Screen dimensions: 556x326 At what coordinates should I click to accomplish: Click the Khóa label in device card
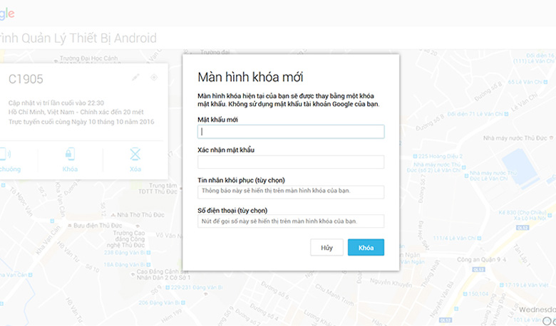coord(70,169)
